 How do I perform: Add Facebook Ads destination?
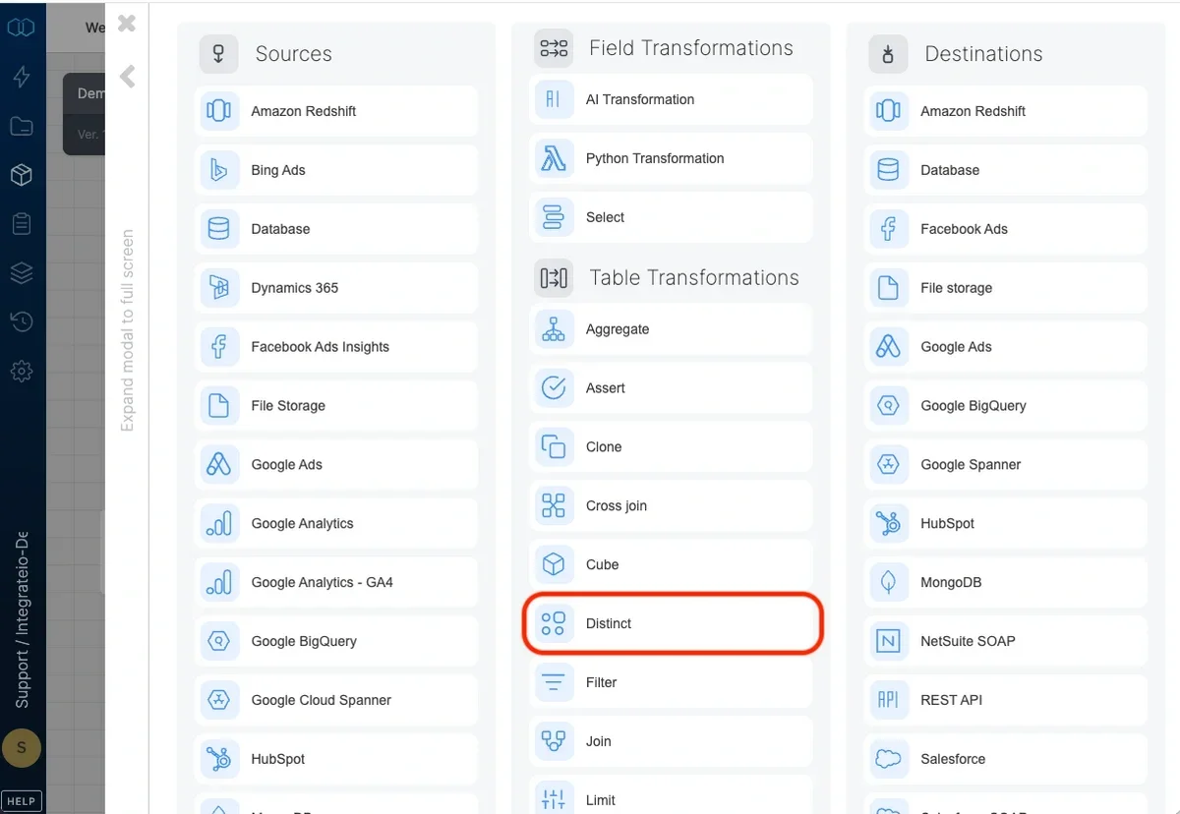[1006, 229]
